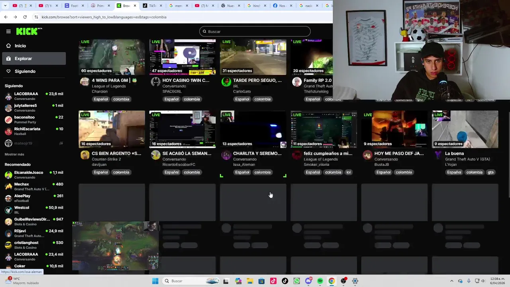Switch to the 'Foot' tab

75,6
